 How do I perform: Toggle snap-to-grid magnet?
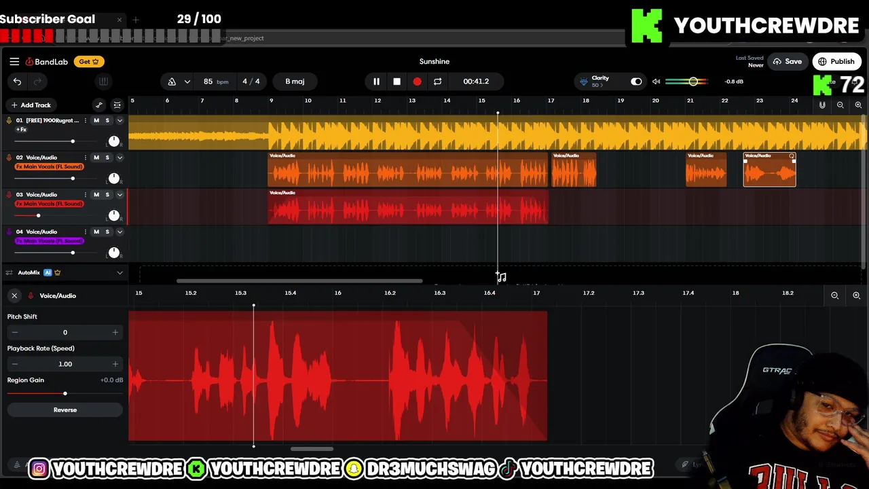coord(822,105)
